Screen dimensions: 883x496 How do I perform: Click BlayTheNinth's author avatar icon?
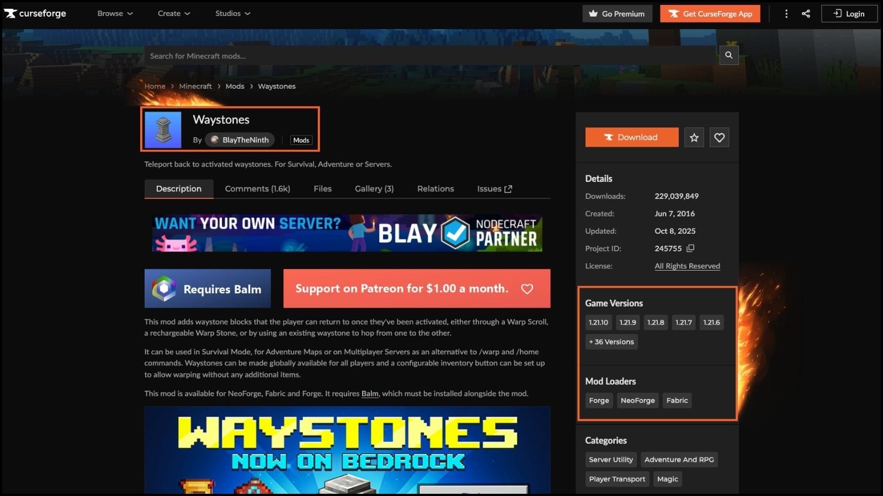[215, 140]
